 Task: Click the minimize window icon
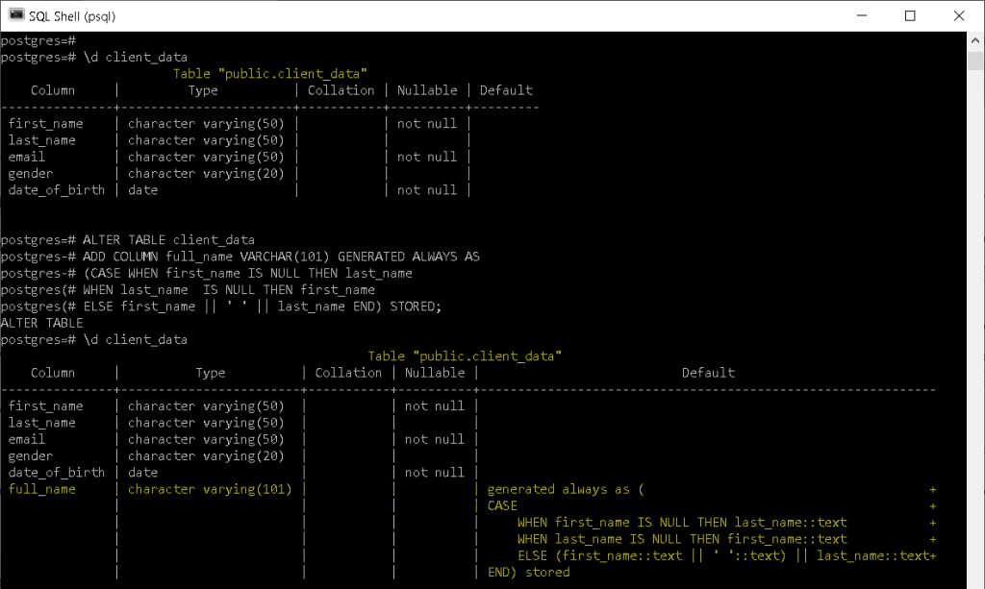863,15
